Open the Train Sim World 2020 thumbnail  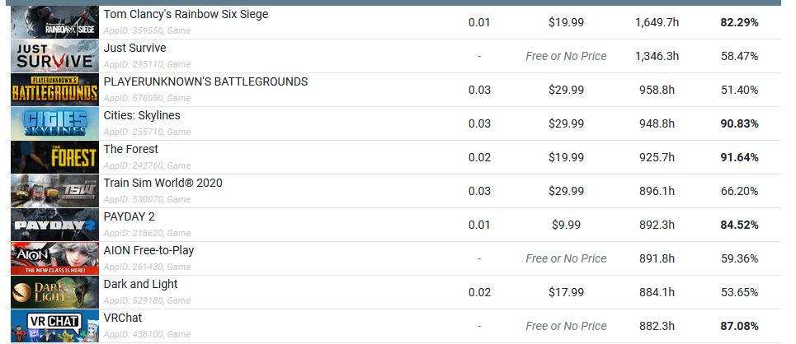54,191
